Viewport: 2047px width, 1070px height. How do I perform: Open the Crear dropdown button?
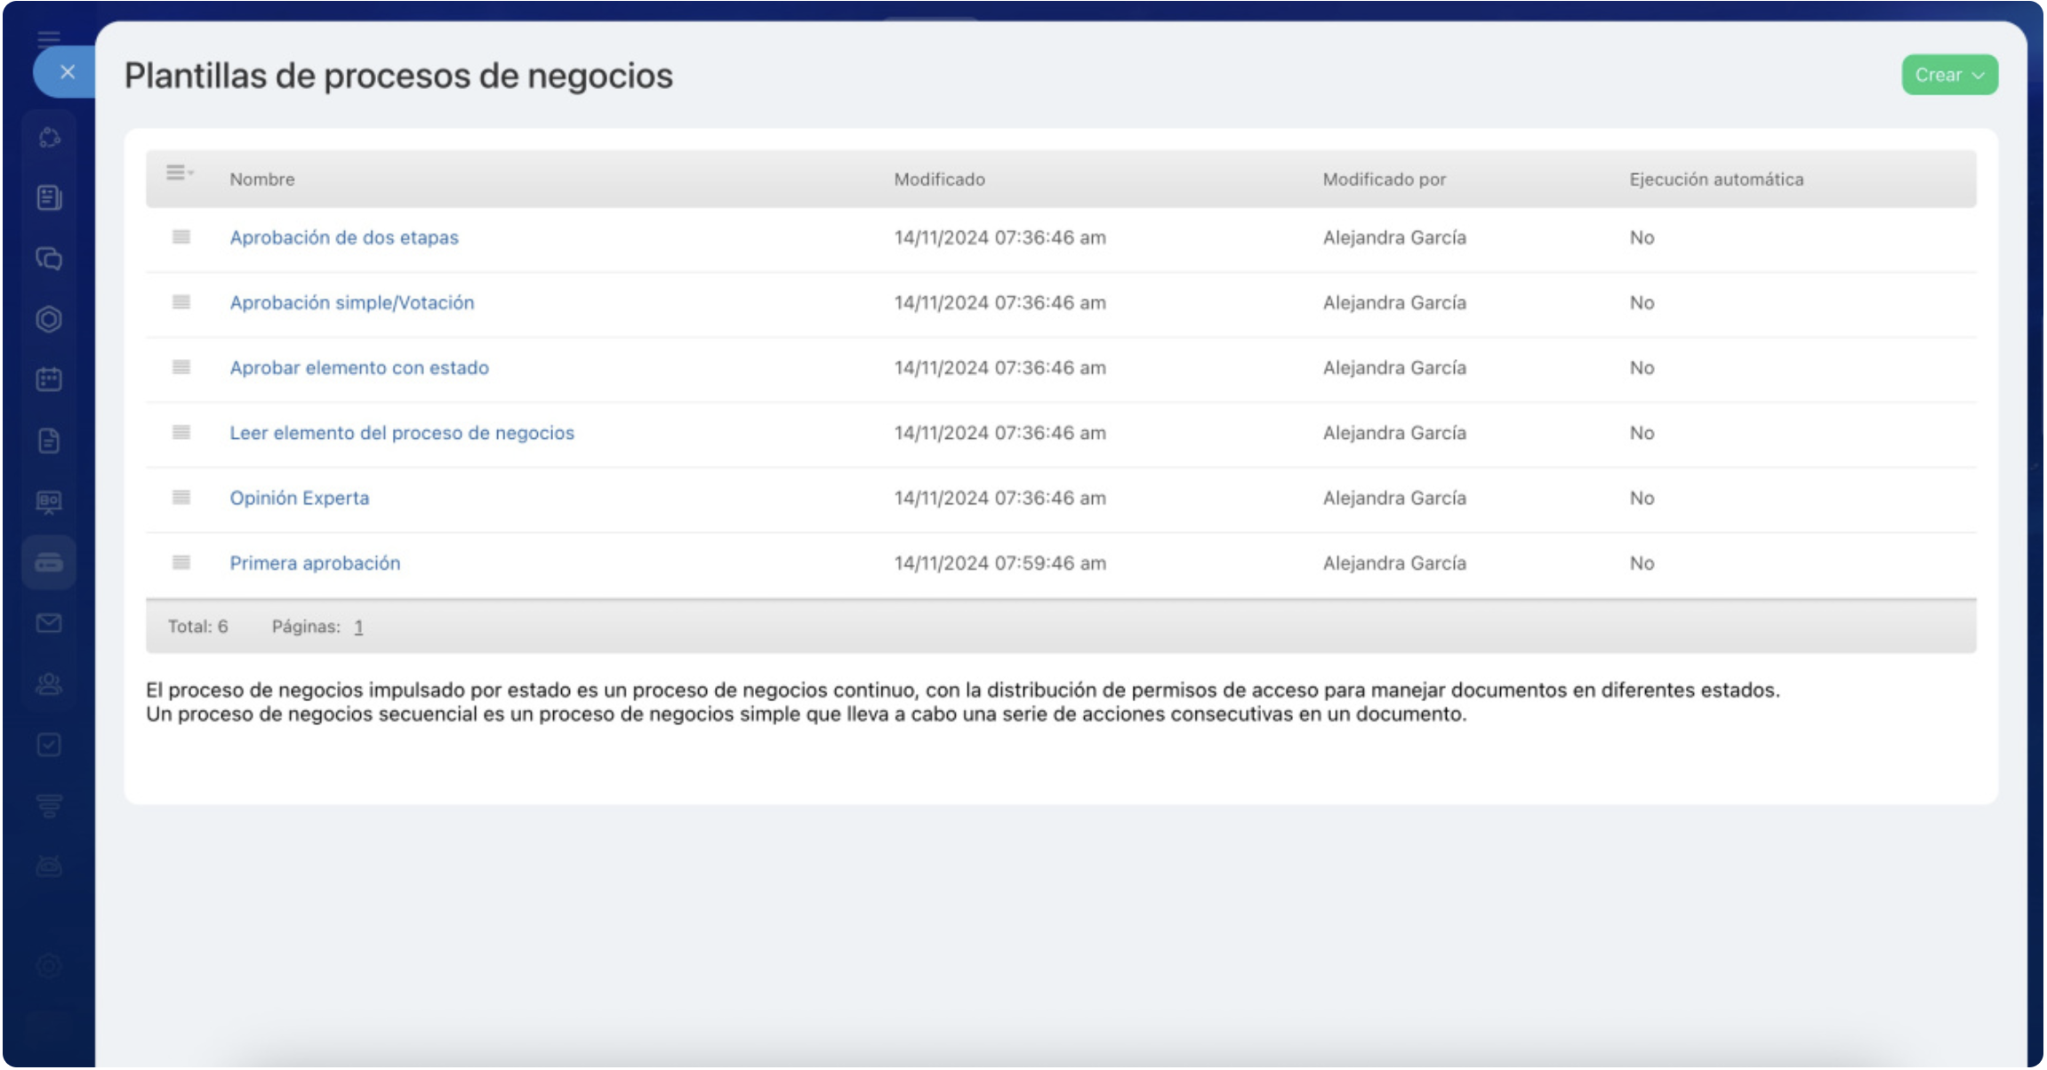1949,76
